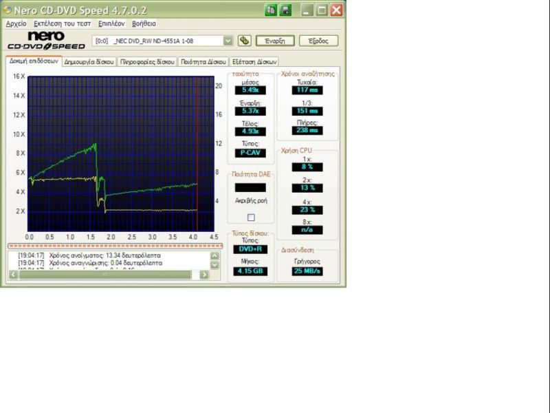Click the CPU 2x value 13 %

point(307,188)
